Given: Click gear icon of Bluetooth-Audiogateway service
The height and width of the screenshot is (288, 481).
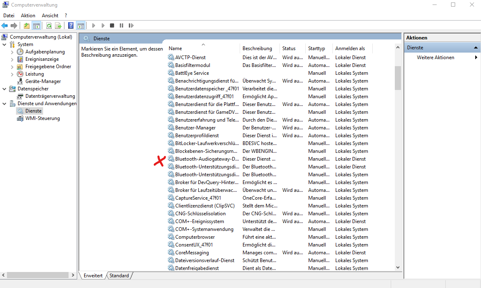Looking at the screenshot, I should 171,159.
